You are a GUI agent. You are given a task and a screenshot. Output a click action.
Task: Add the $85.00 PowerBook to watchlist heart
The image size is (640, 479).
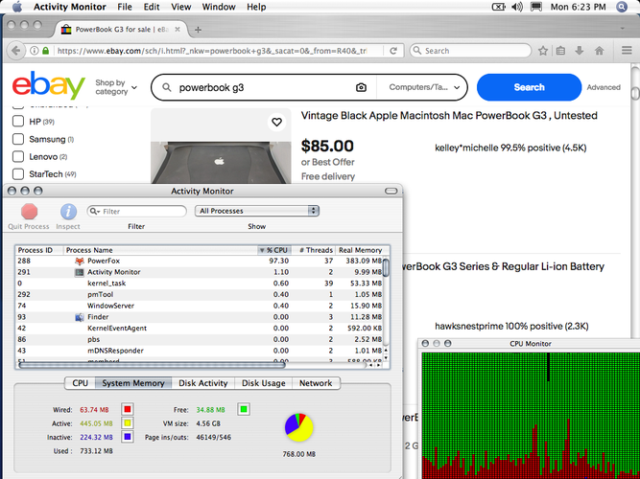(276, 122)
